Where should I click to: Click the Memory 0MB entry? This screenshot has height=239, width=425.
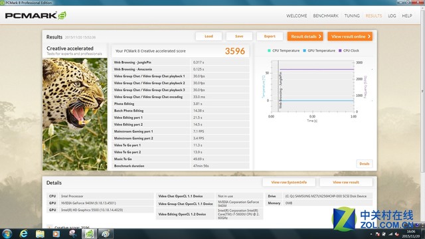(319, 203)
